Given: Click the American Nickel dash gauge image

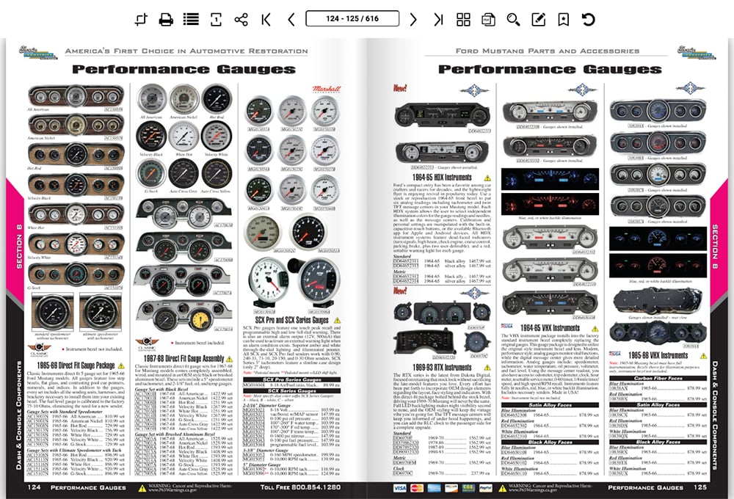Looking at the screenshot, I should (x=76, y=125).
